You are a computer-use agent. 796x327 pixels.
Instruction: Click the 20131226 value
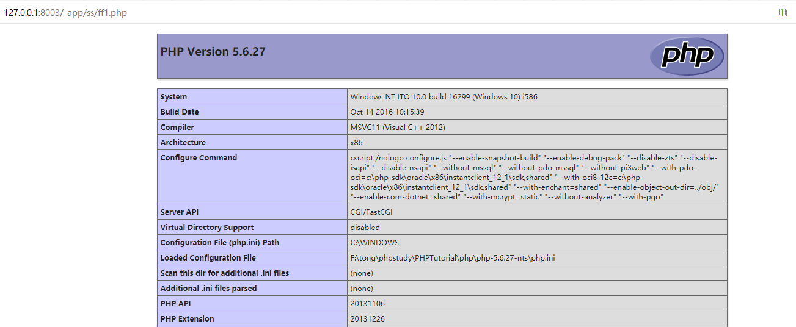click(367, 319)
